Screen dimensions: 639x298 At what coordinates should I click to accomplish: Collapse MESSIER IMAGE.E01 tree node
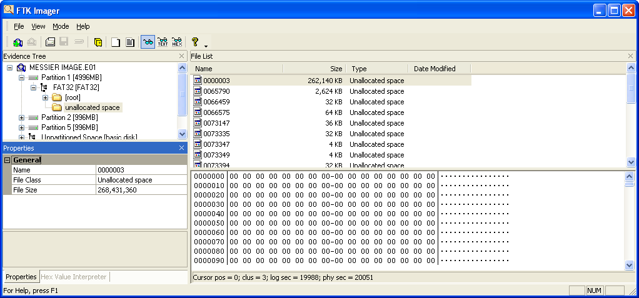10,67
